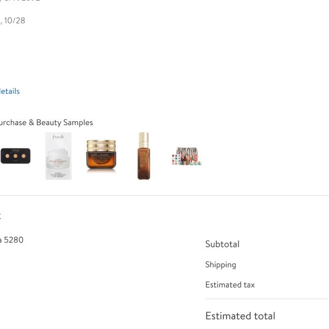
Task: Select the Subtotal label
Action: click(223, 244)
